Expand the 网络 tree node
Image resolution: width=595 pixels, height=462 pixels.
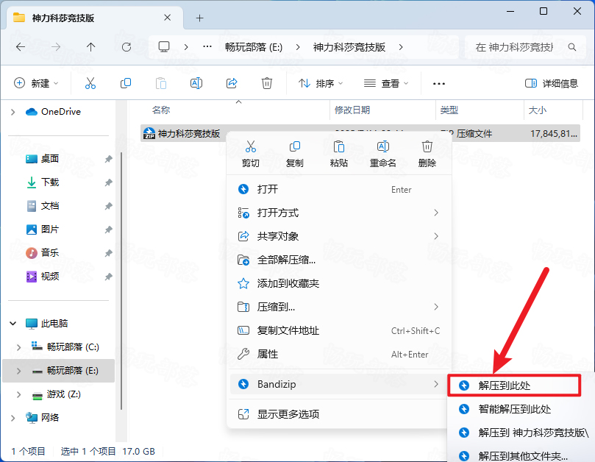point(13,418)
